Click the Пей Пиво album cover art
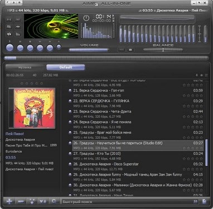Image resolution: width=213 pixels, height=209 pixels. [x=32, y=108]
